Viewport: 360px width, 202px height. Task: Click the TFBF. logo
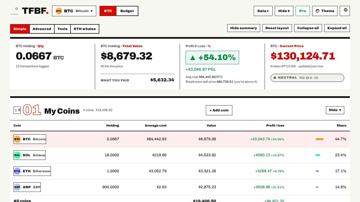click(x=35, y=11)
